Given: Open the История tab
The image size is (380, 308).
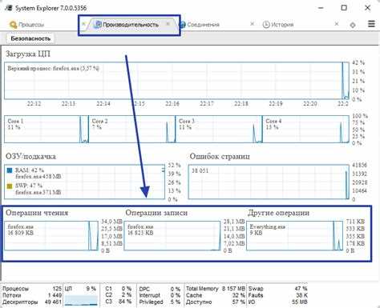Looking at the screenshot, I should [x=278, y=25].
